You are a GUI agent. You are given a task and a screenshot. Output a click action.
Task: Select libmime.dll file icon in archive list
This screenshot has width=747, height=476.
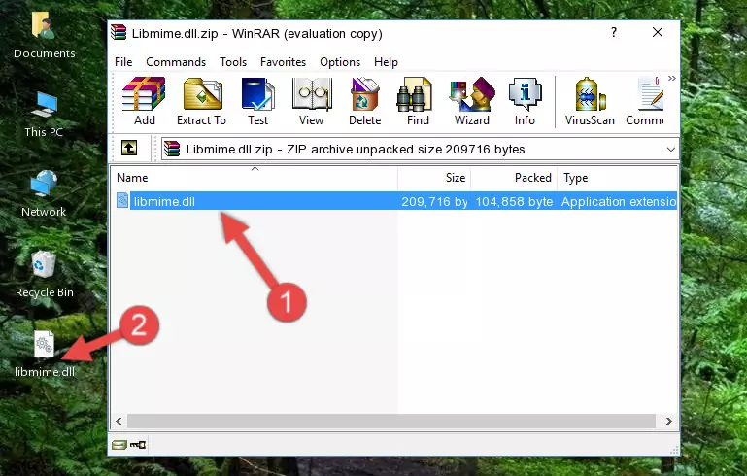[122, 200]
